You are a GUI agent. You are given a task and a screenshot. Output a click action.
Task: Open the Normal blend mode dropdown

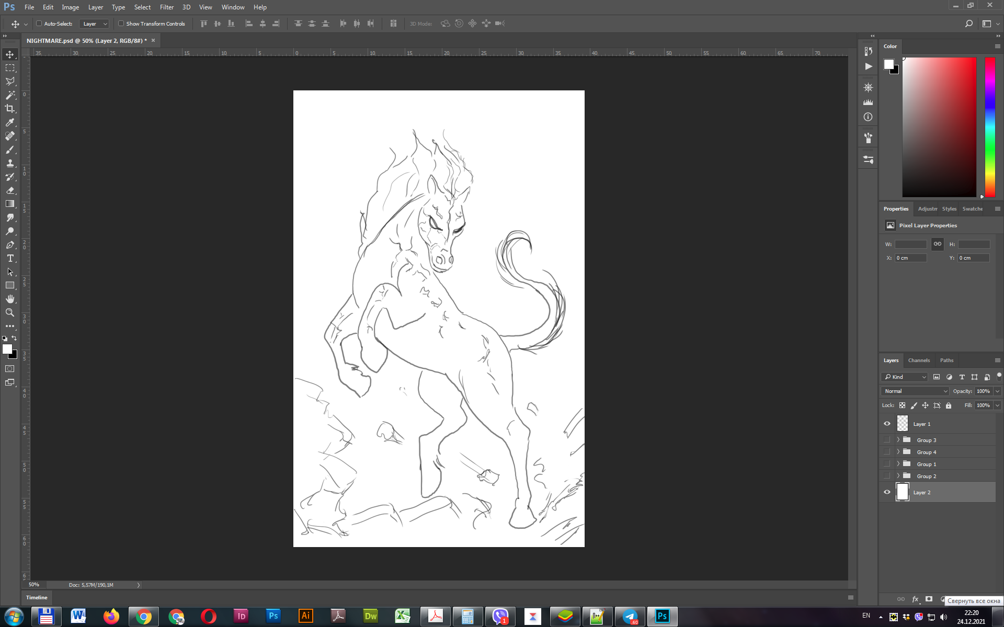click(x=915, y=391)
